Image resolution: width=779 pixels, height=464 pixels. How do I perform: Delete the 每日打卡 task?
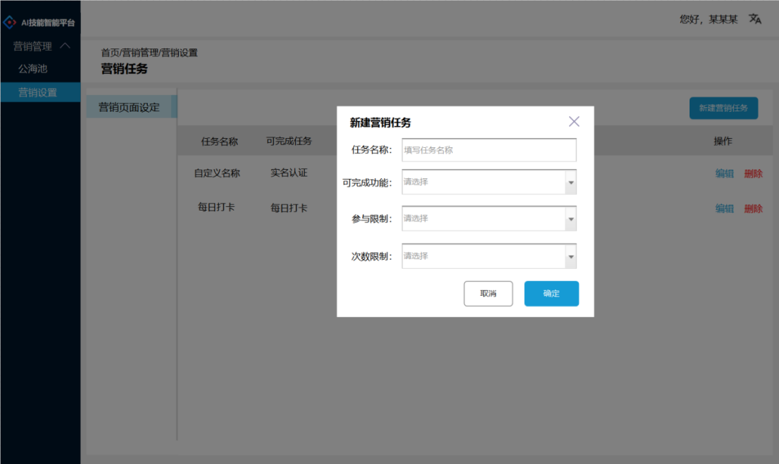click(753, 208)
